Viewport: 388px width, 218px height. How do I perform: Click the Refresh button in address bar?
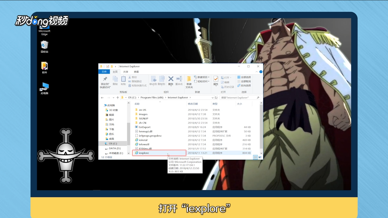[x=216, y=97]
